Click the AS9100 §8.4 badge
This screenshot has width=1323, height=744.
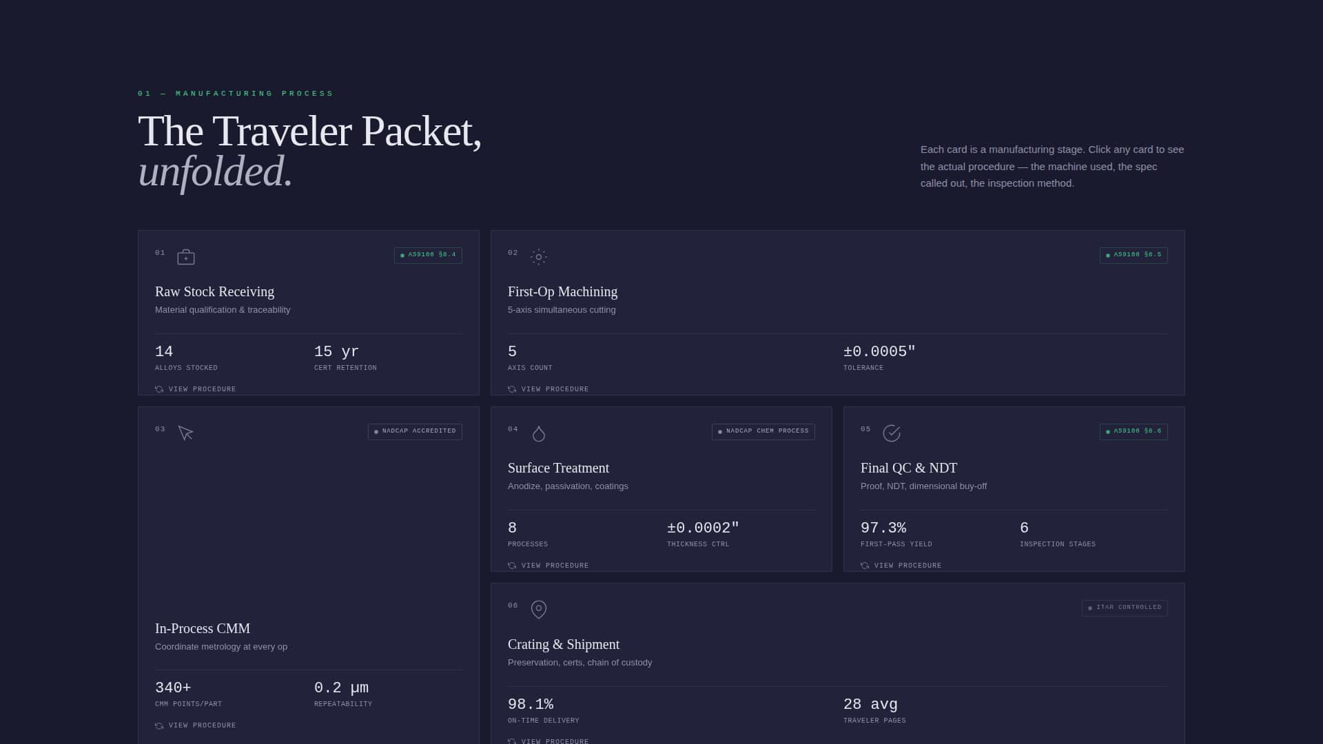pyautogui.click(x=428, y=255)
